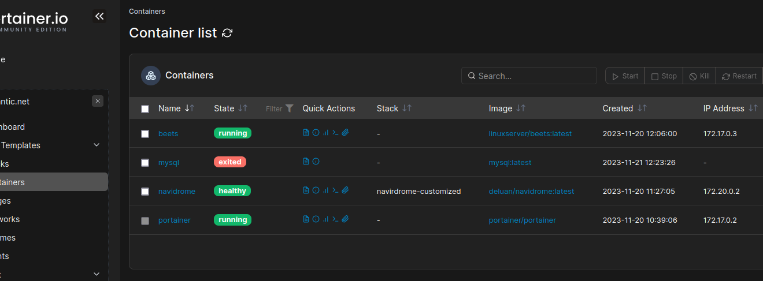Check the beets container checkbox
Screen dimensions: 763x281
coord(145,133)
